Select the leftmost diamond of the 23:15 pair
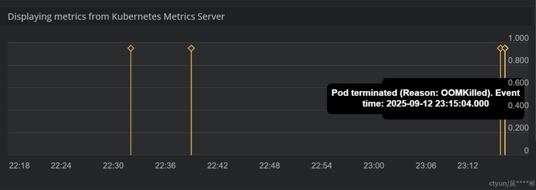536x190 pixels. (500, 48)
